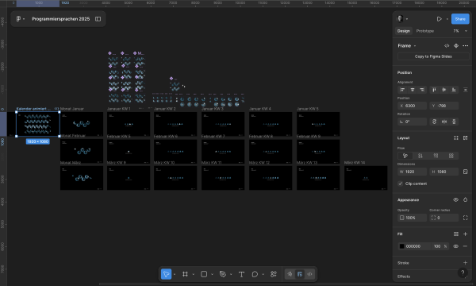Switch to the Prototype tab

424,31
